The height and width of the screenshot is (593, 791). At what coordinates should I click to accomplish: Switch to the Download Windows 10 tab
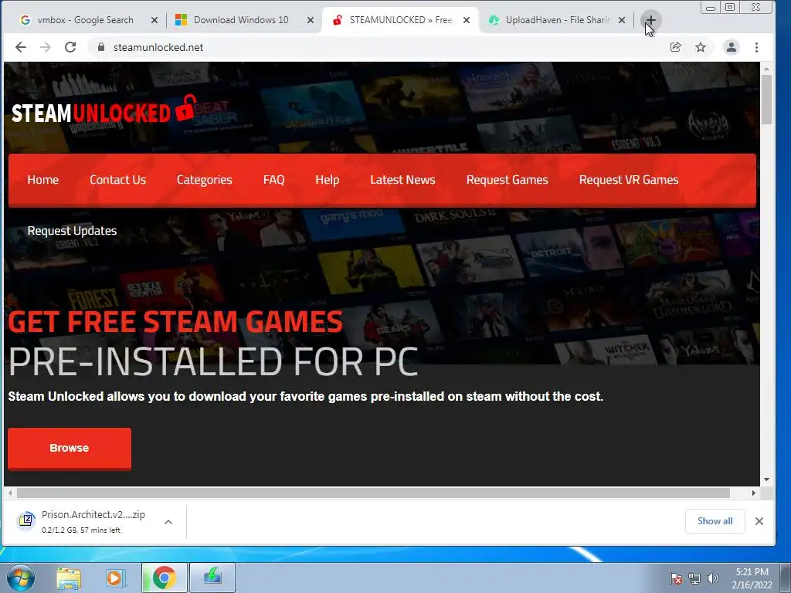pos(241,20)
